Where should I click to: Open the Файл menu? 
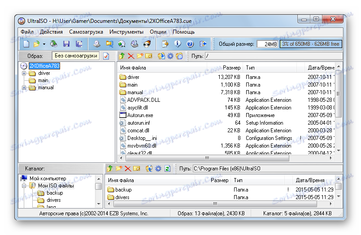27,32
